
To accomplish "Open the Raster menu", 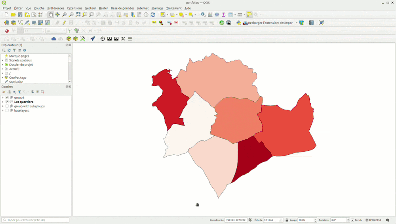I will [x=103, y=8].
